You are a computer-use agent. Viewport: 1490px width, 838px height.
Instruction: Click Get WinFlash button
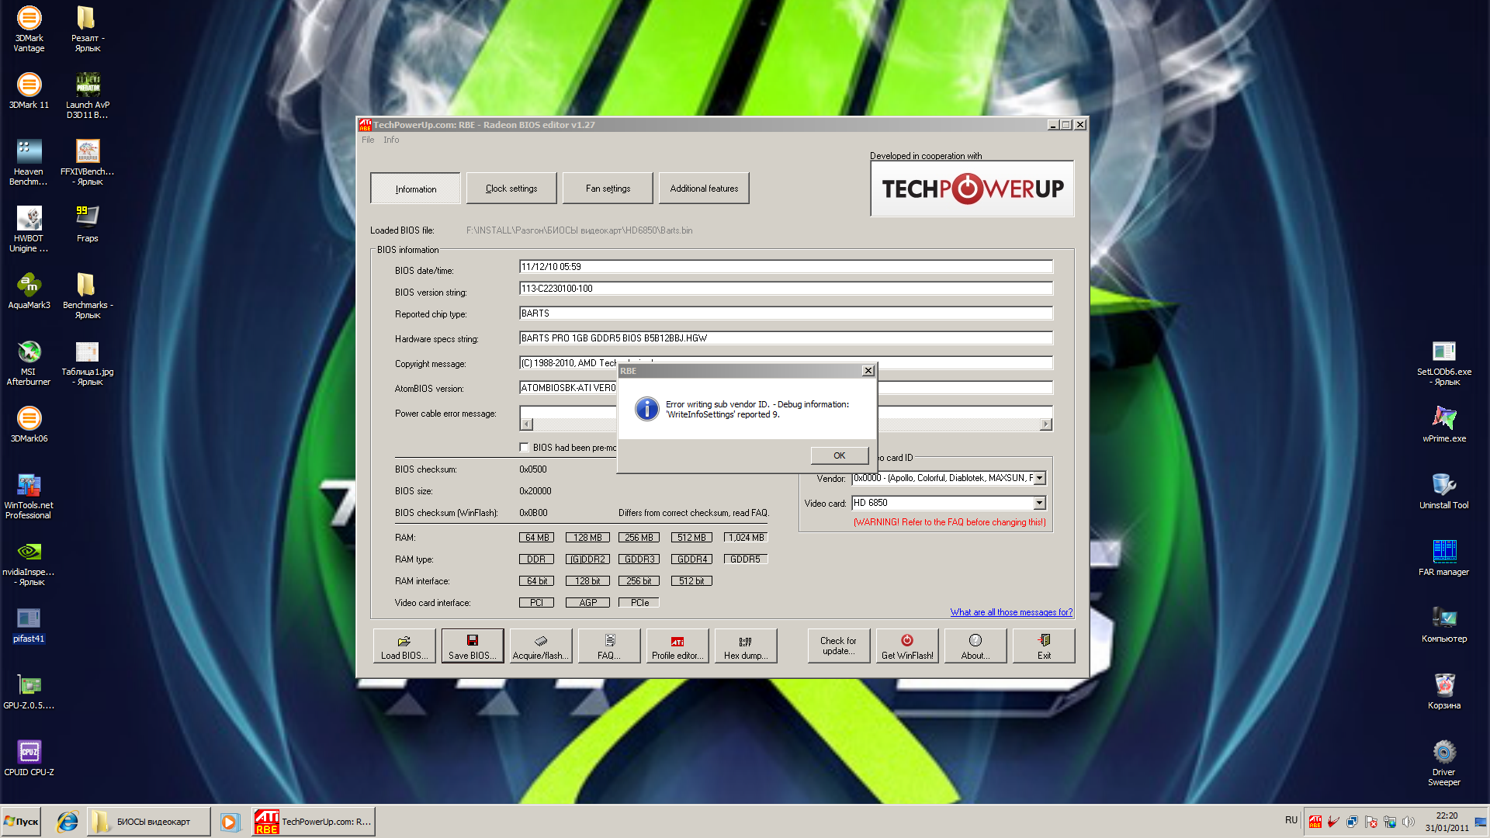907,646
